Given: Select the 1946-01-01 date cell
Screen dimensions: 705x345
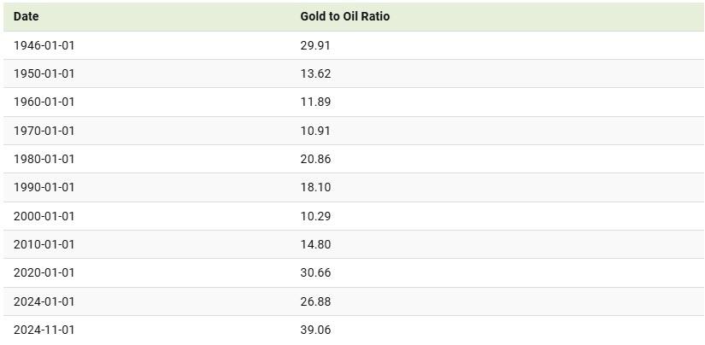Looking at the screenshot, I should tap(44, 45).
